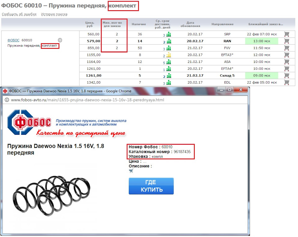Open delivery statistics chart for RAN row

[x=169, y=41]
